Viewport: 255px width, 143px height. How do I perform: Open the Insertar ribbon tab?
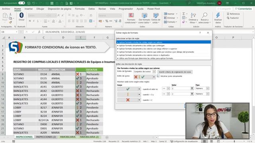click(29, 9)
